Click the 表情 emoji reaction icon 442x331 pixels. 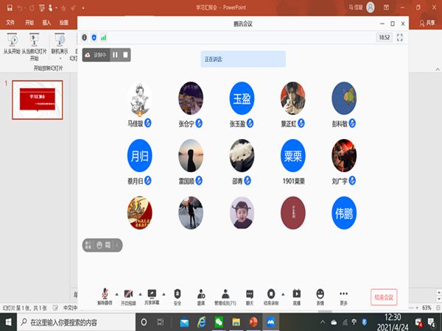[x=320, y=294]
